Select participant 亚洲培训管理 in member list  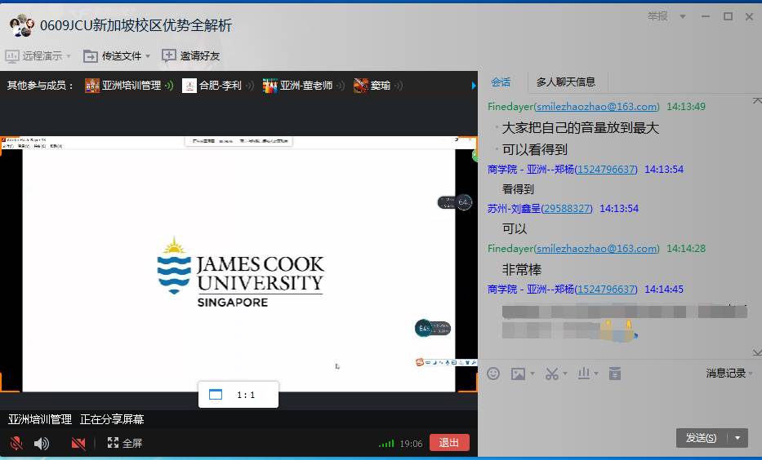(131, 86)
